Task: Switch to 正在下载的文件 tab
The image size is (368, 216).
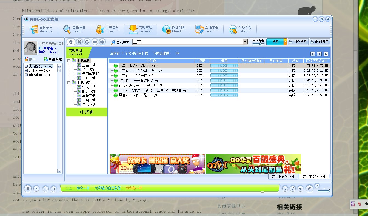Action: 314,177
